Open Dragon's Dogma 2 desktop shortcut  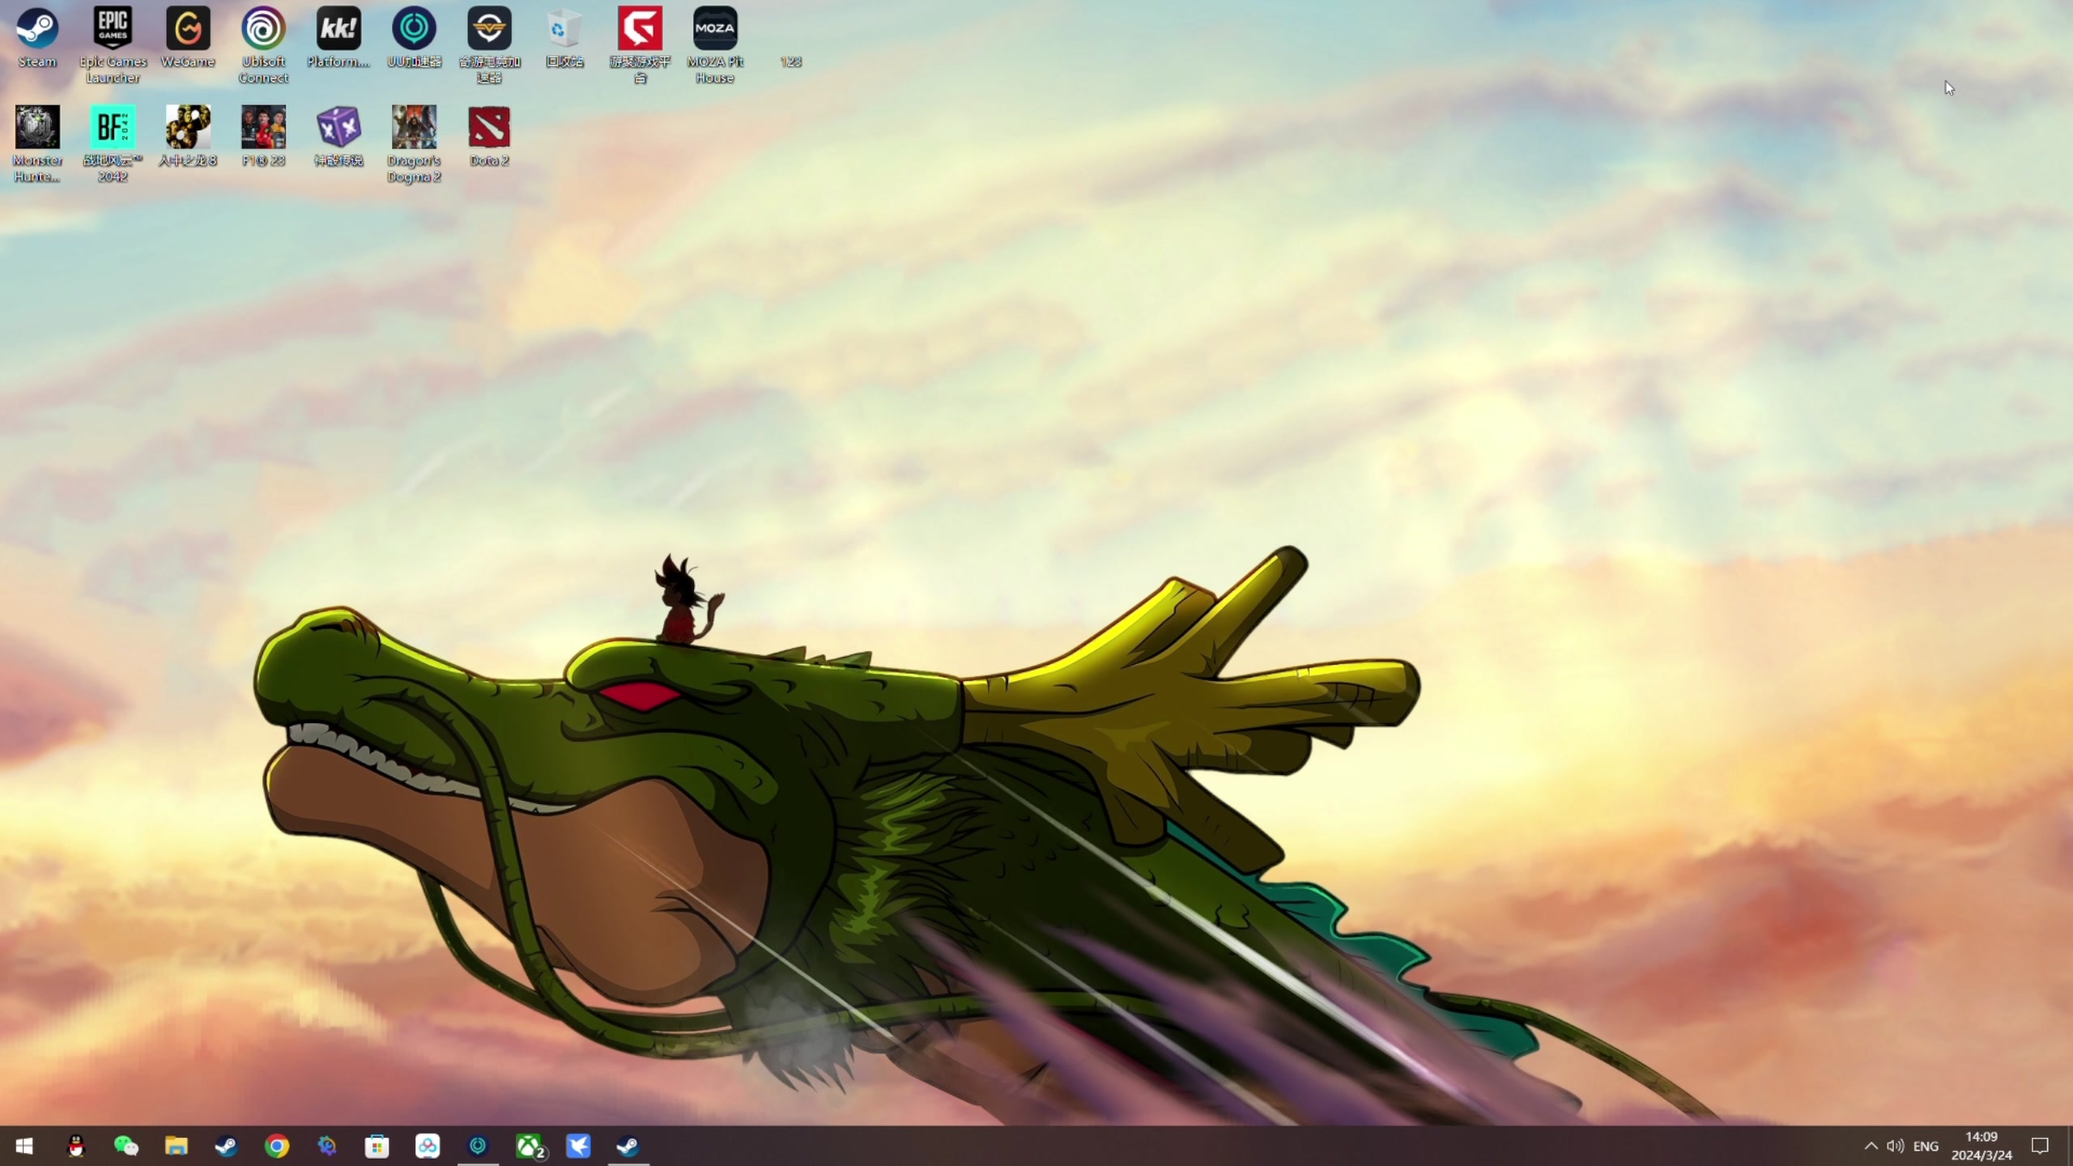click(414, 128)
